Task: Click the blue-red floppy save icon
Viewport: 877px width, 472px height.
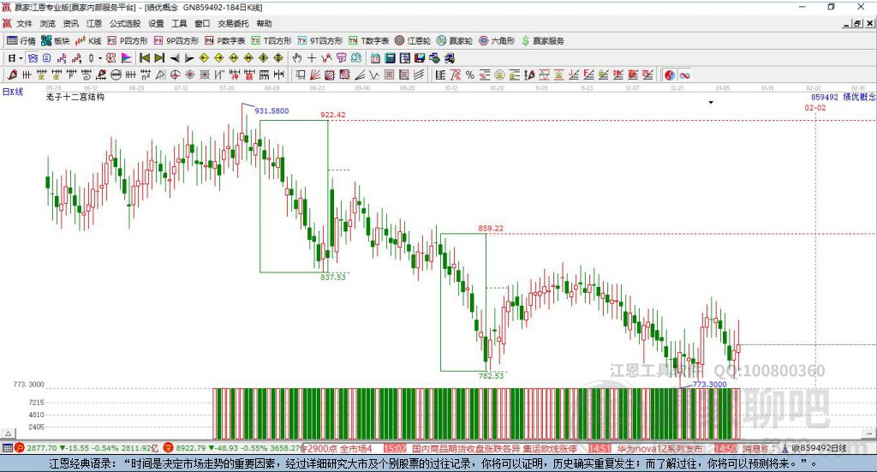Action: [420, 58]
